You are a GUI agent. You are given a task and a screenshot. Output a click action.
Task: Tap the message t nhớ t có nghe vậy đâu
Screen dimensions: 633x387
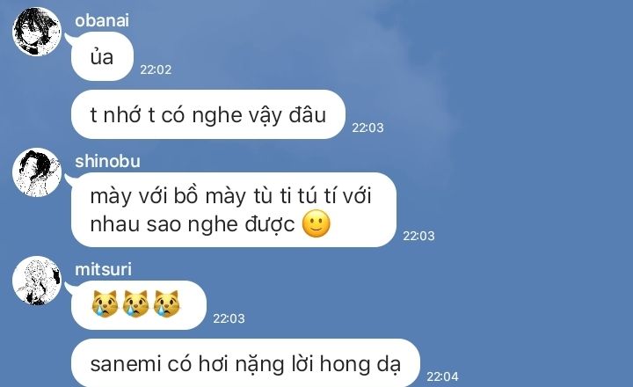tap(207, 114)
